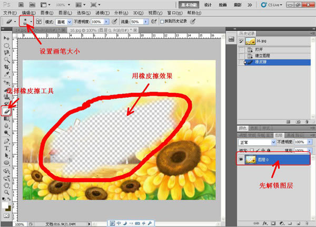316x227 pixels.
Task: Click collapsed Mini Bridge panel icon
Action: point(231,39)
